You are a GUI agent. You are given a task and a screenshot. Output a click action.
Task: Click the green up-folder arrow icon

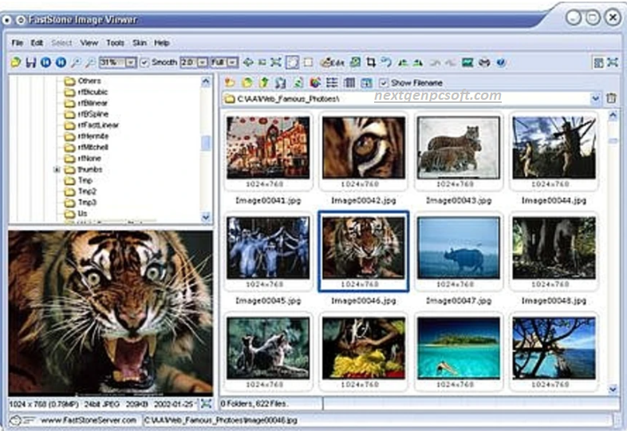(x=263, y=82)
